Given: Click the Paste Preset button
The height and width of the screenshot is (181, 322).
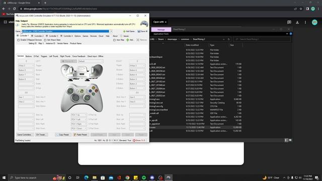Looking at the screenshot, I should 81,135.
